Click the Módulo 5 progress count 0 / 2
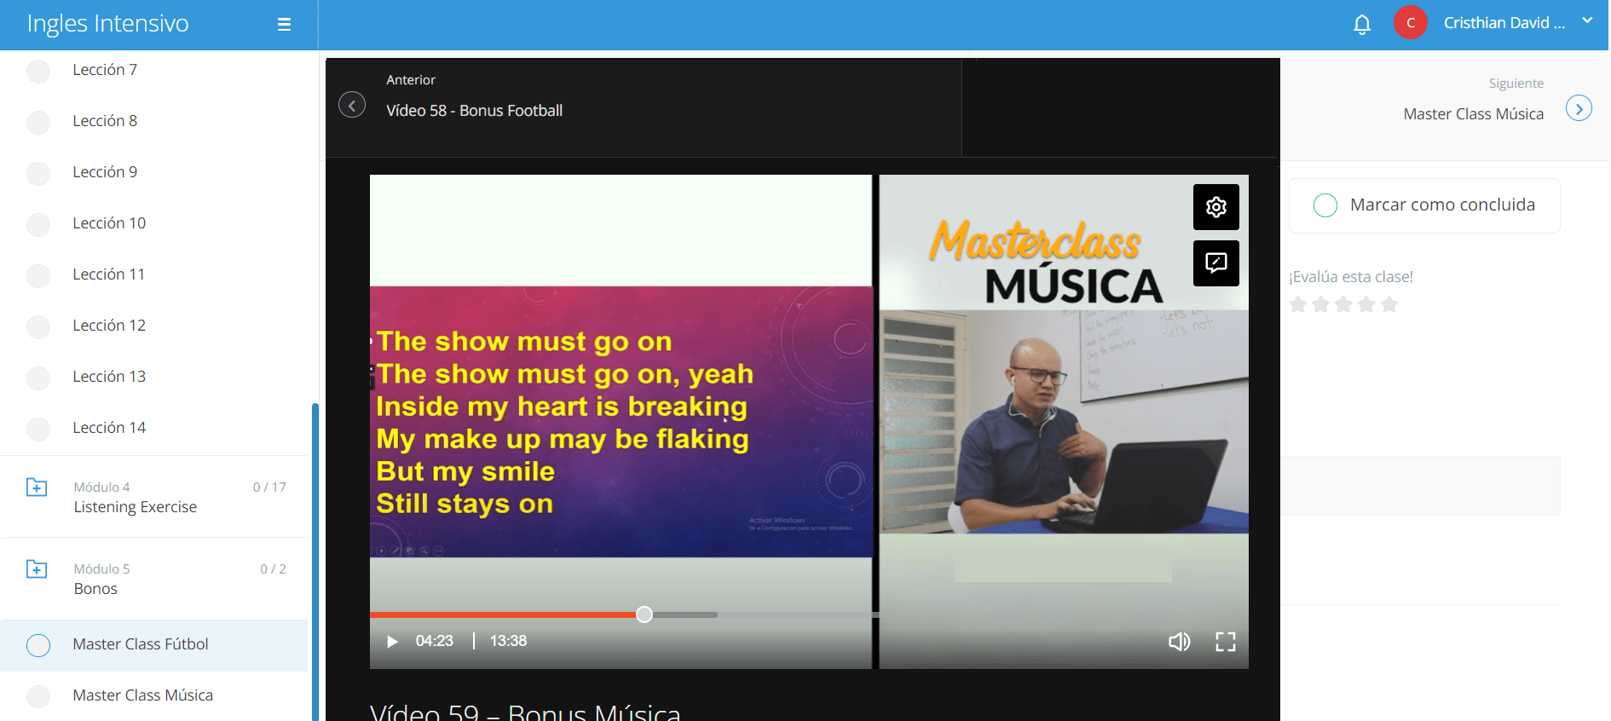Screen dimensions: 1611x721 click(274, 569)
